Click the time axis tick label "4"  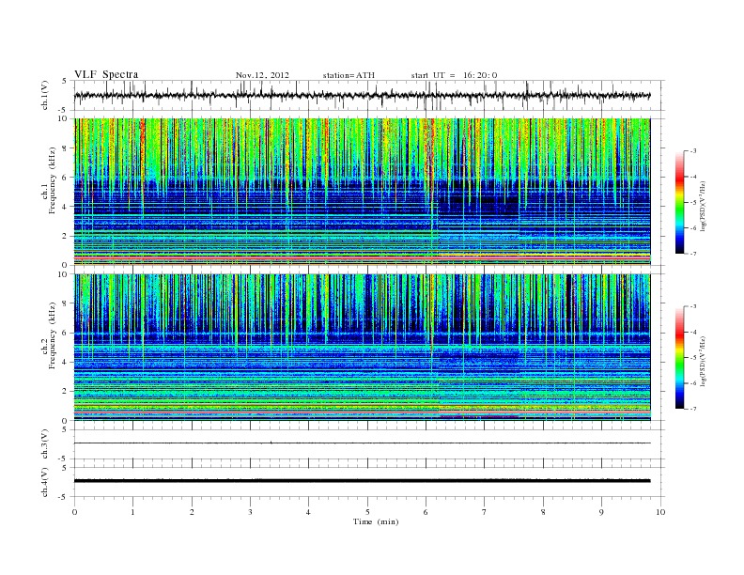pos(308,512)
